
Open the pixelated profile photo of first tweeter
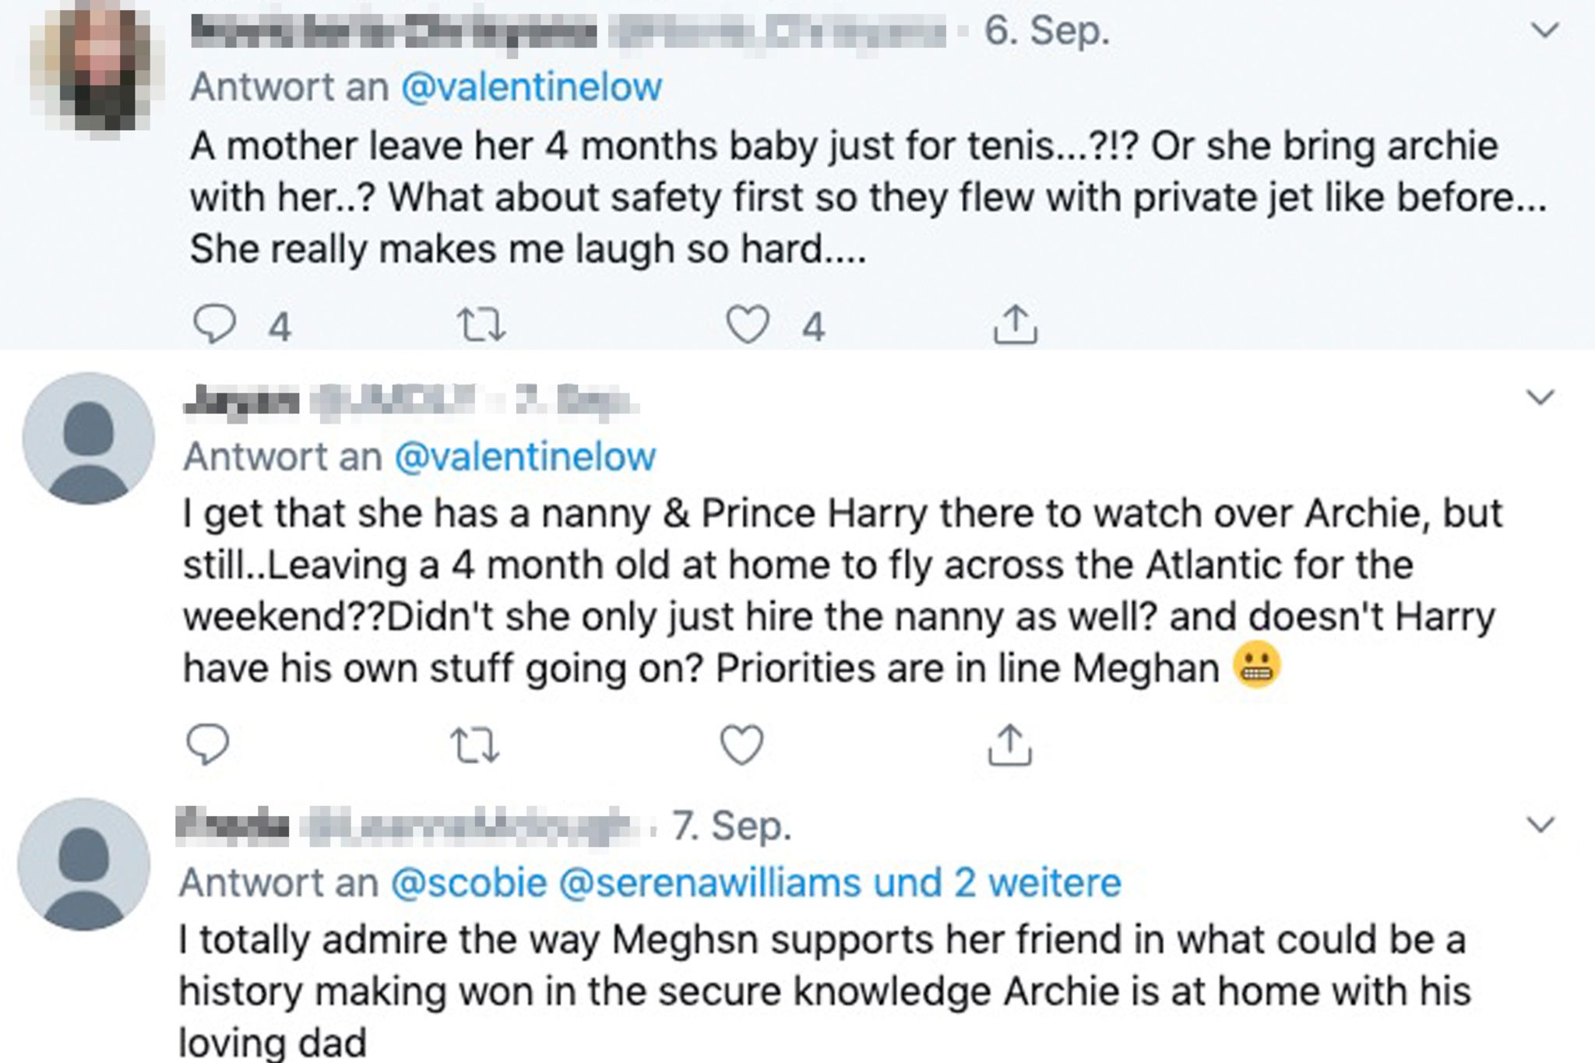90,69
